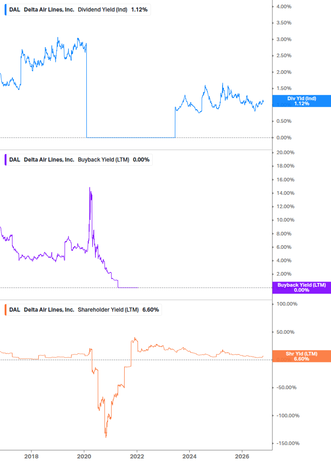331x464 pixels.
Task: Click the 2.50% tick on the dividend yield axis
Action: coord(283,55)
